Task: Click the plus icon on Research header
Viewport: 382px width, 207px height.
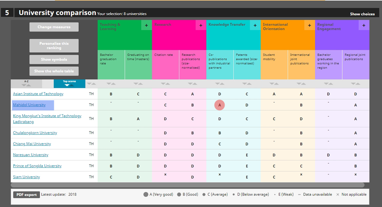Action: click(x=201, y=26)
